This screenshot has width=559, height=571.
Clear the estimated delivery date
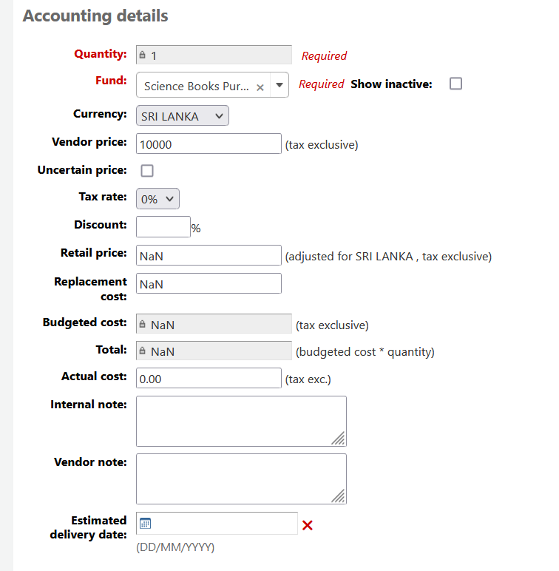pyautogui.click(x=308, y=525)
